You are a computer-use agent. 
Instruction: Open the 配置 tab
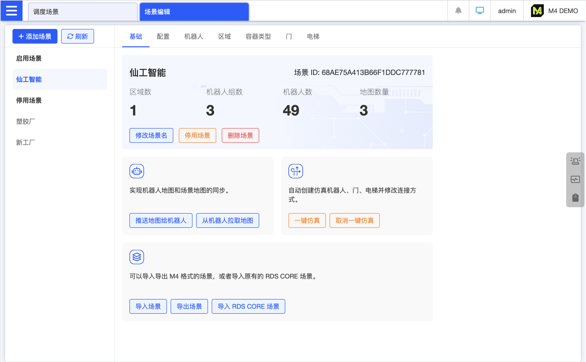tap(163, 37)
